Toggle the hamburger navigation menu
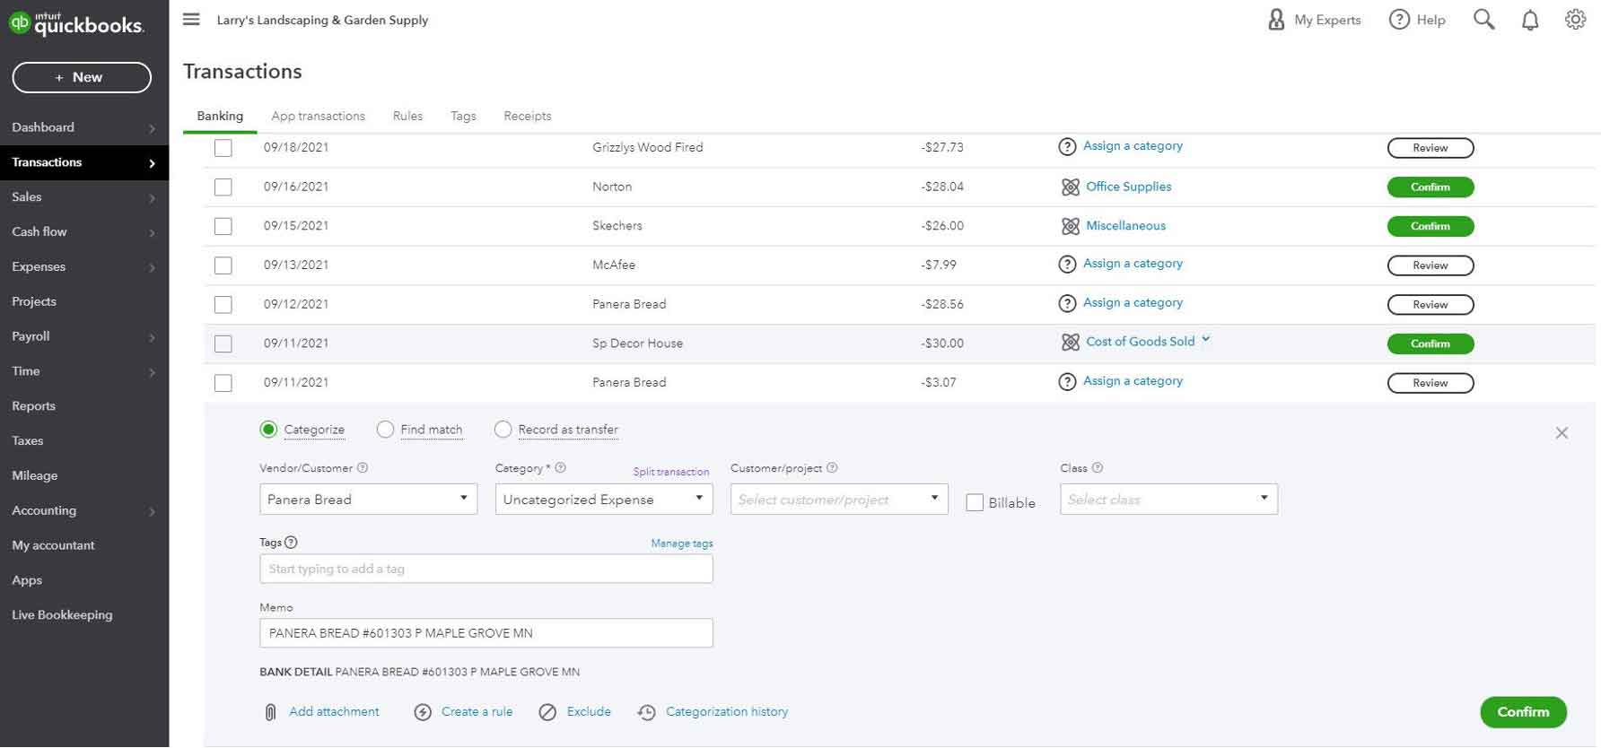 pyautogui.click(x=191, y=19)
